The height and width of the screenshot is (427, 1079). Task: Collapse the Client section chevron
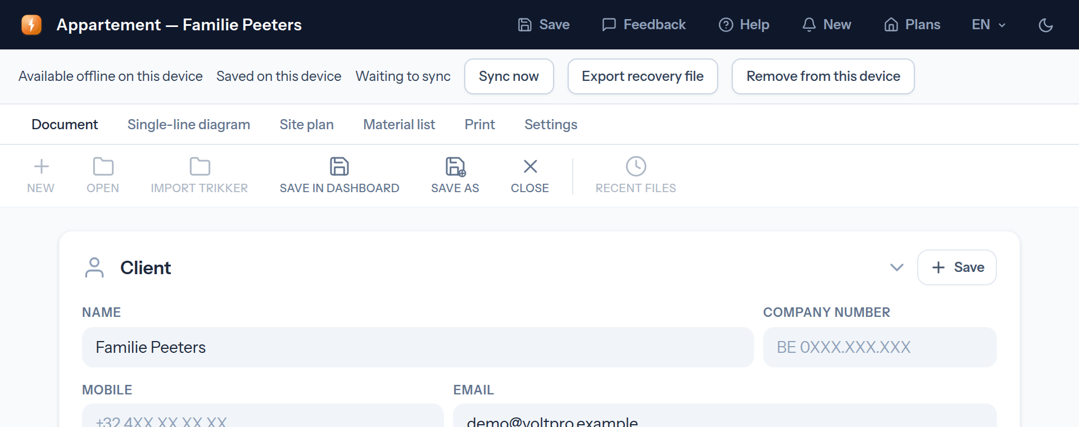tap(897, 267)
